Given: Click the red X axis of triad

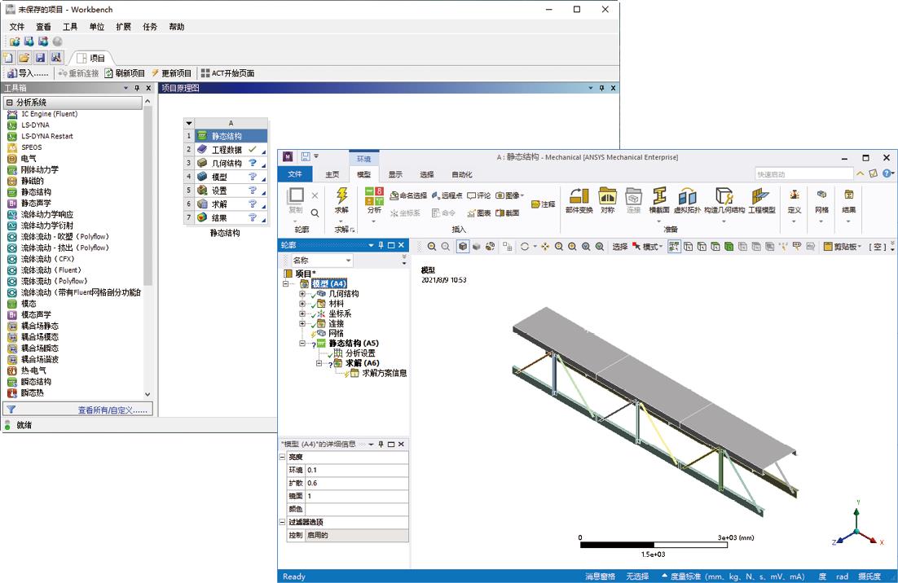Looking at the screenshot, I should [x=869, y=537].
